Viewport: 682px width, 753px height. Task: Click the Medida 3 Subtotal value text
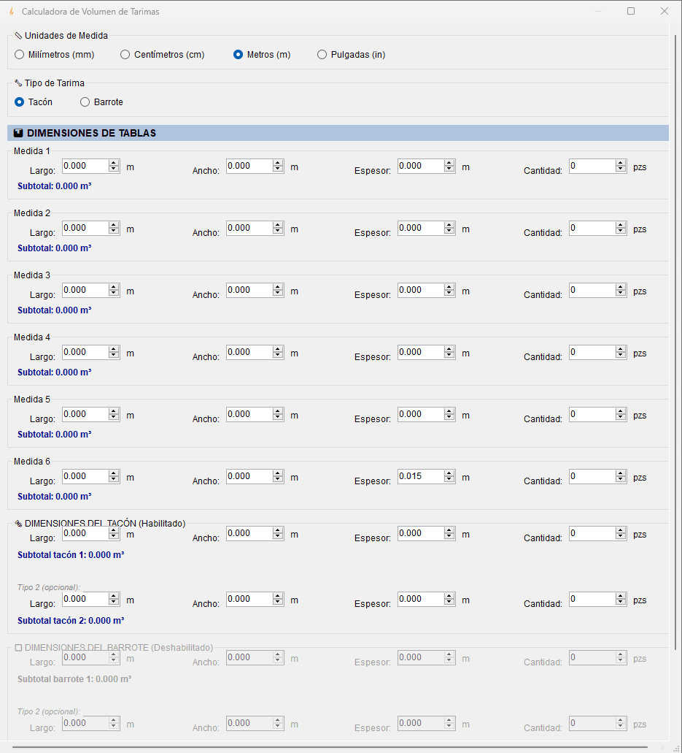[x=55, y=310]
